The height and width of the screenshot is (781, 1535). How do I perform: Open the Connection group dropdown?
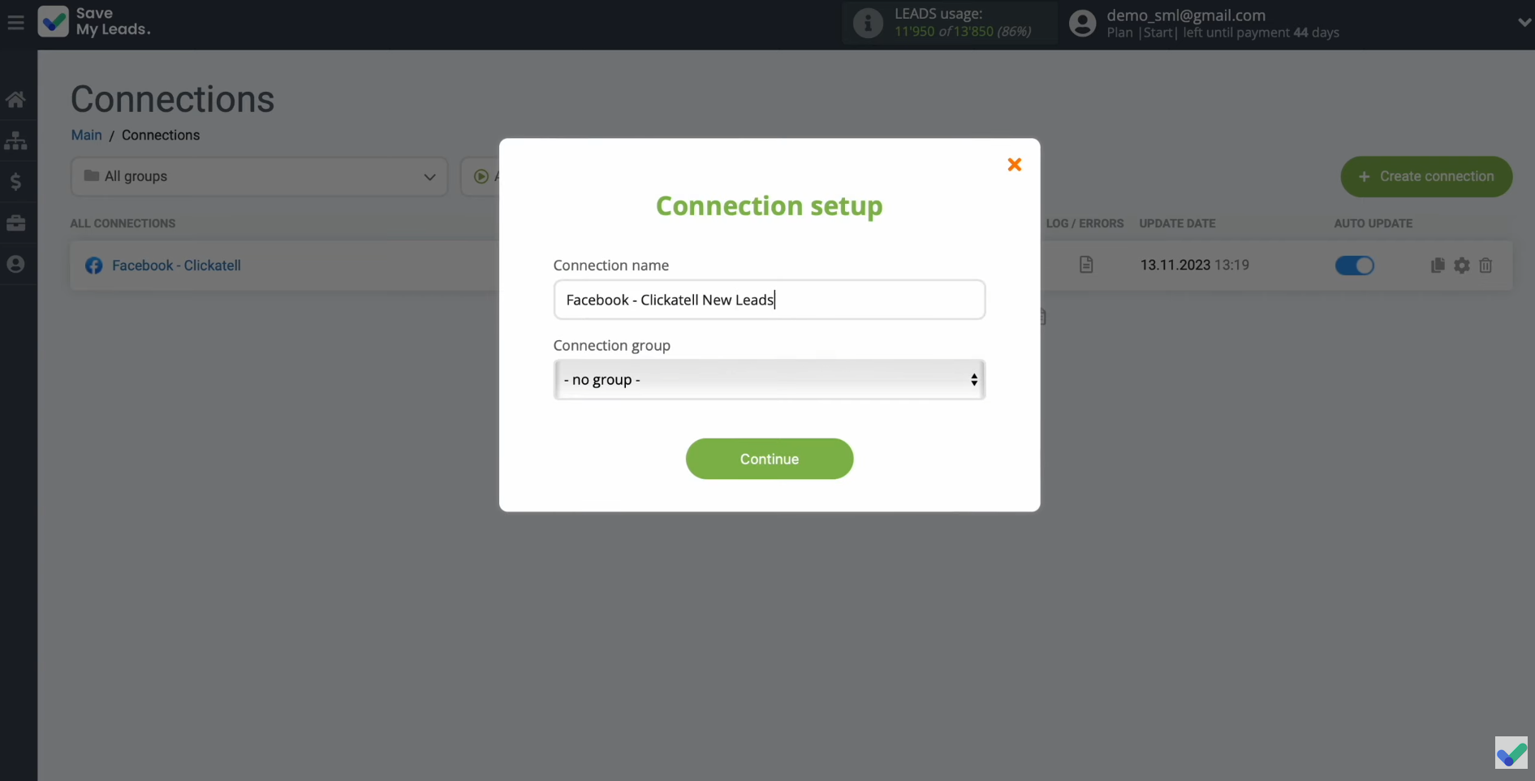(769, 379)
